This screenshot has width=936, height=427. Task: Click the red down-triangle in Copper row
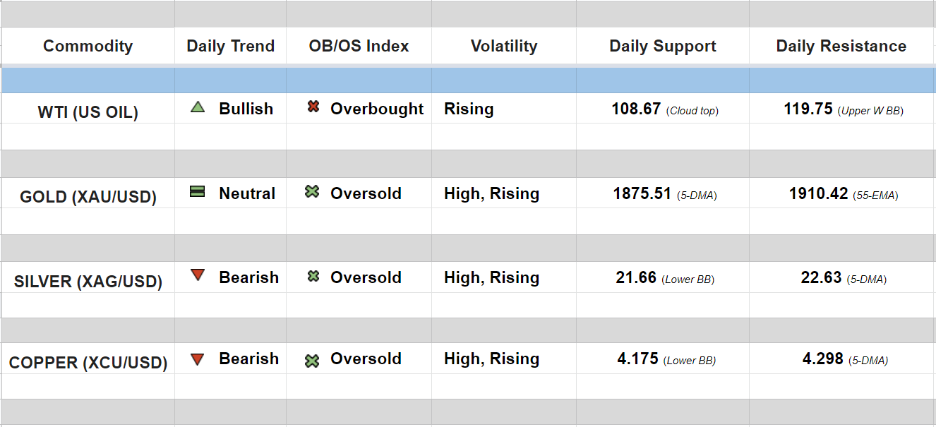[198, 359]
